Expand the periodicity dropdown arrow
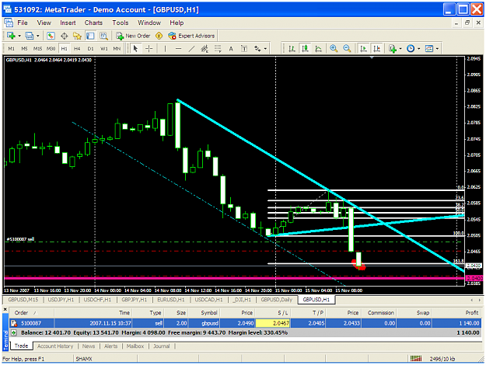 coord(419,49)
